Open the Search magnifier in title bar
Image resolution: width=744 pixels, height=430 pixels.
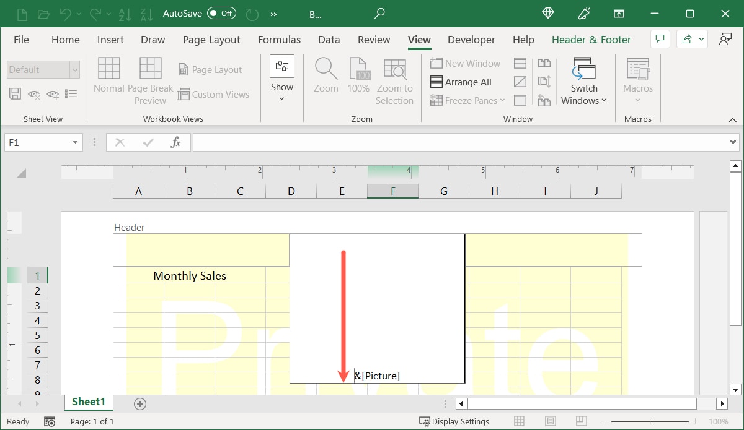[379, 13]
